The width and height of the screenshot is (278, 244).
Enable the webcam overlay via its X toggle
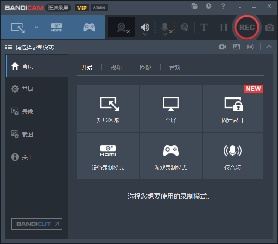point(128,31)
